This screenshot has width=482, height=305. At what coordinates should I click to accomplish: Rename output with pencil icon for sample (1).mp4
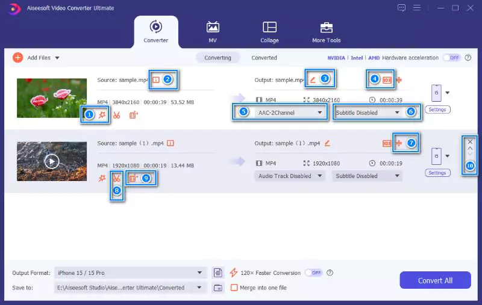point(327,143)
